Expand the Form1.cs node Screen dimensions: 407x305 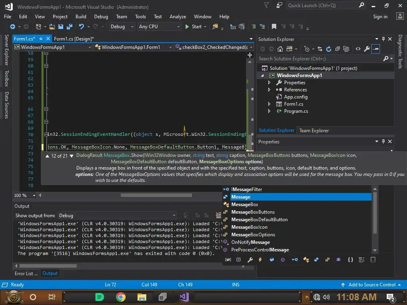[269, 104]
